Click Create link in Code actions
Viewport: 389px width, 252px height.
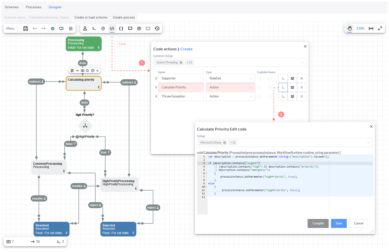[186, 49]
